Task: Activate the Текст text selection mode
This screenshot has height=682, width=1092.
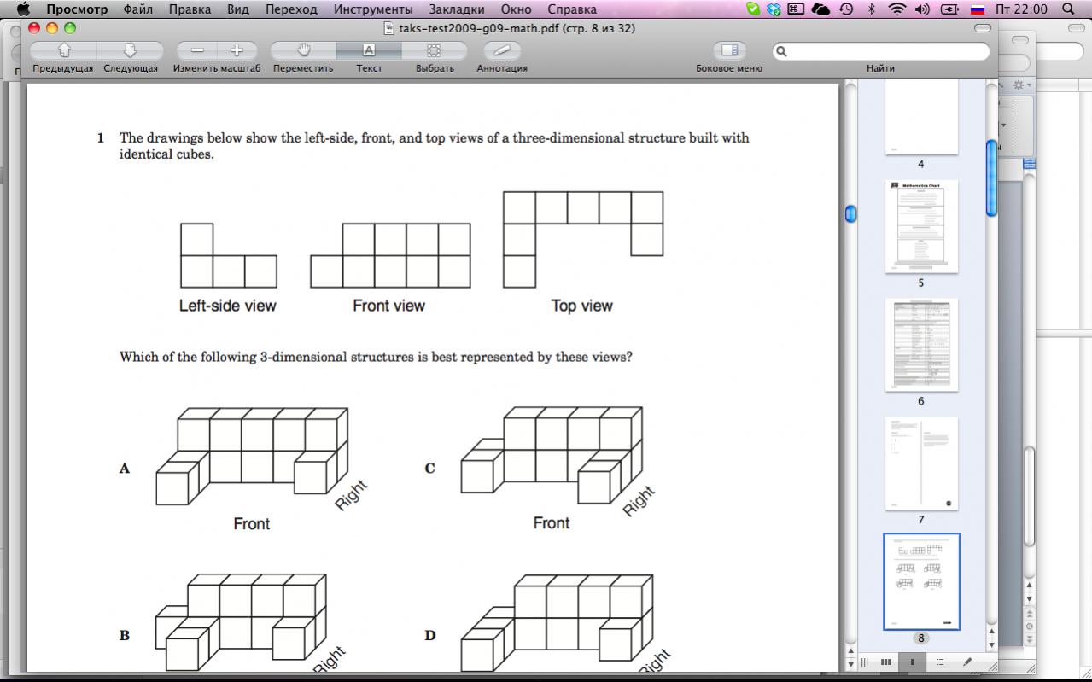Action: (369, 50)
